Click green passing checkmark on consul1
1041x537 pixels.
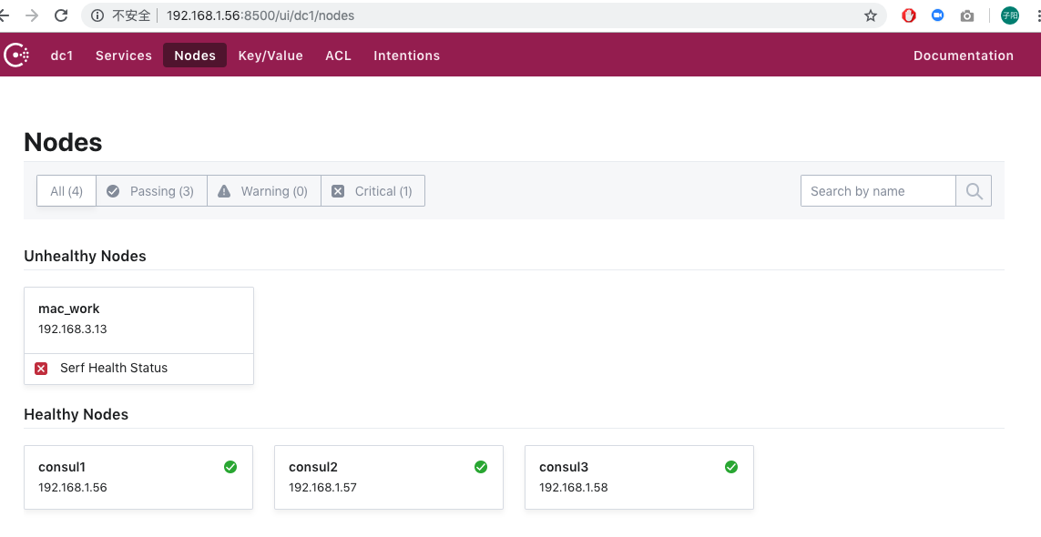[230, 467]
